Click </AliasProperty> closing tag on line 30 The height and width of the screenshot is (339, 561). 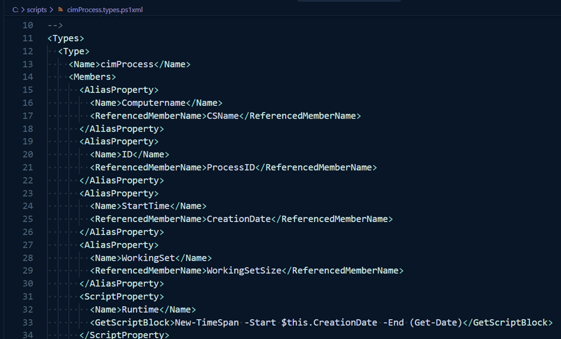point(122,283)
